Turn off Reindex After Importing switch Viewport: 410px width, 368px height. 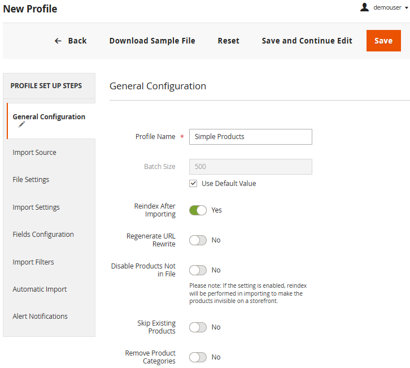(x=198, y=210)
